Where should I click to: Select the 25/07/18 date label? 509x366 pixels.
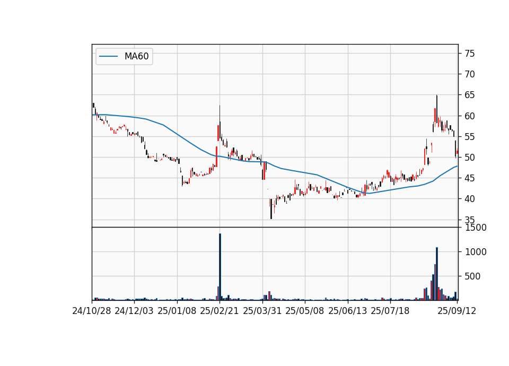point(390,311)
